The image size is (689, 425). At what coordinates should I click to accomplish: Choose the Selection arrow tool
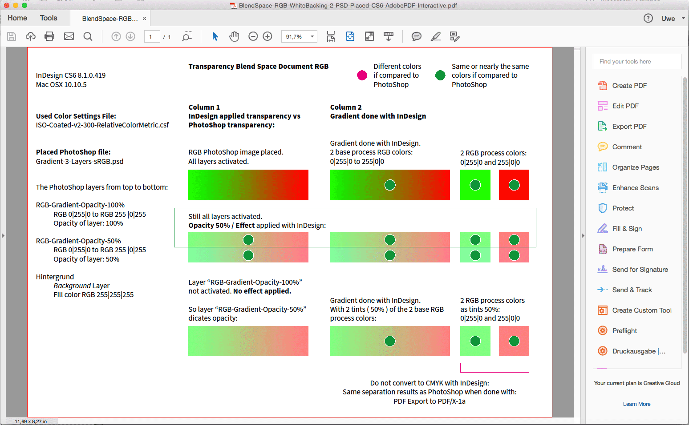[x=215, y=36]
